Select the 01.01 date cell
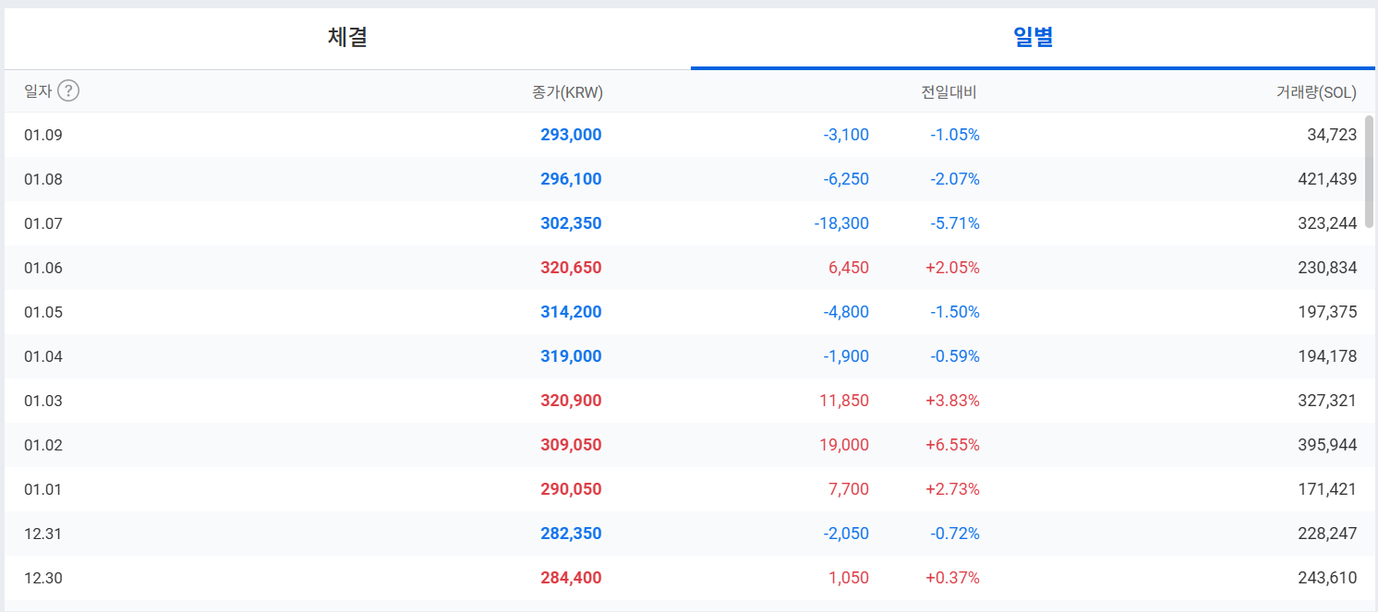1378x612 pixels. coord(43,489)
